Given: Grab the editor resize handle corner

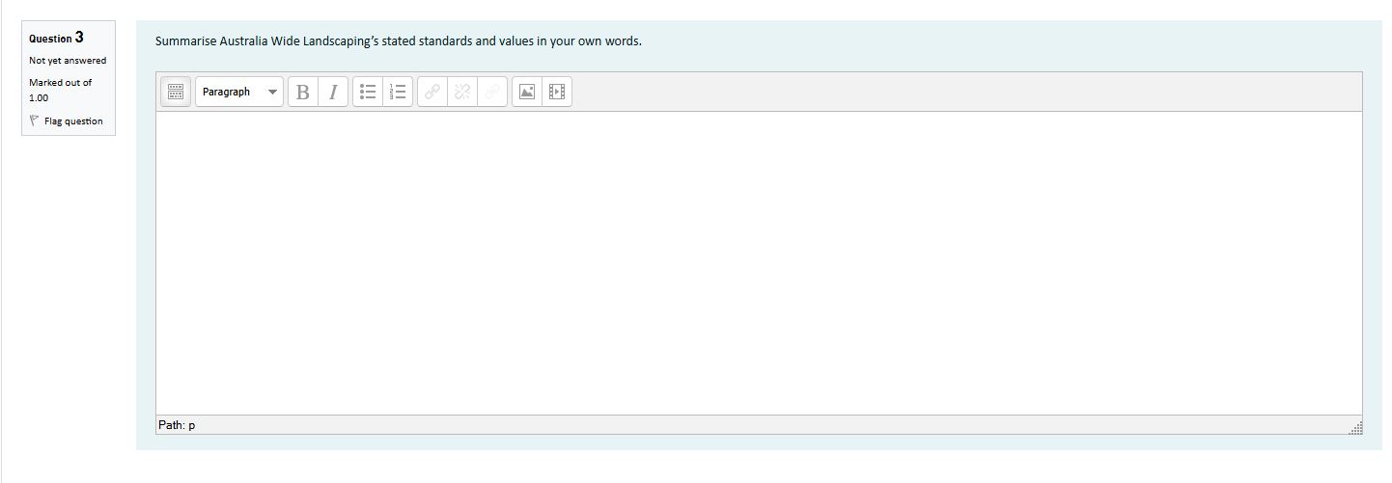Looking at the screenshot, I should (1355, 427).
